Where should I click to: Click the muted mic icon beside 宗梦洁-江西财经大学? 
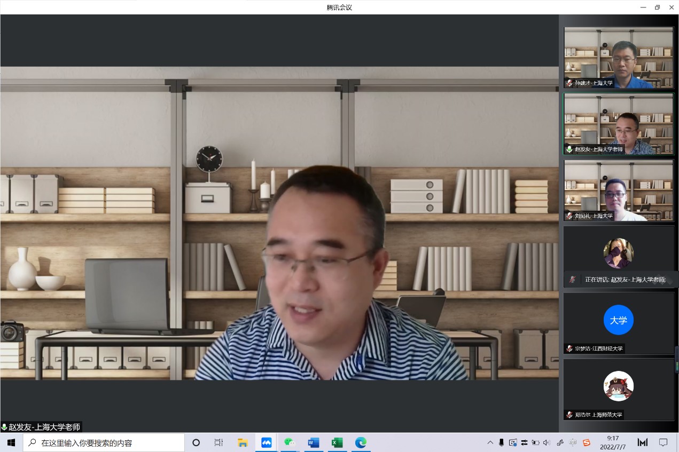[569, 348]
